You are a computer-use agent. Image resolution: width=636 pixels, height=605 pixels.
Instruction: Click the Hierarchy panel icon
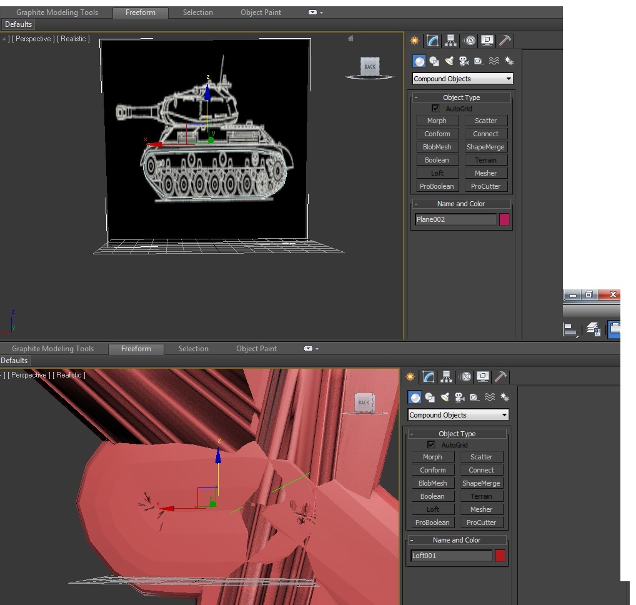coord(450,40)
